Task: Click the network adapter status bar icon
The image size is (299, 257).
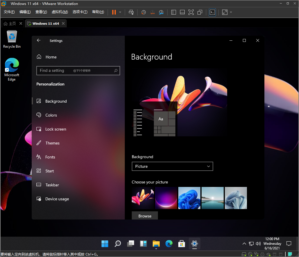Action: (x=256, y=254)
